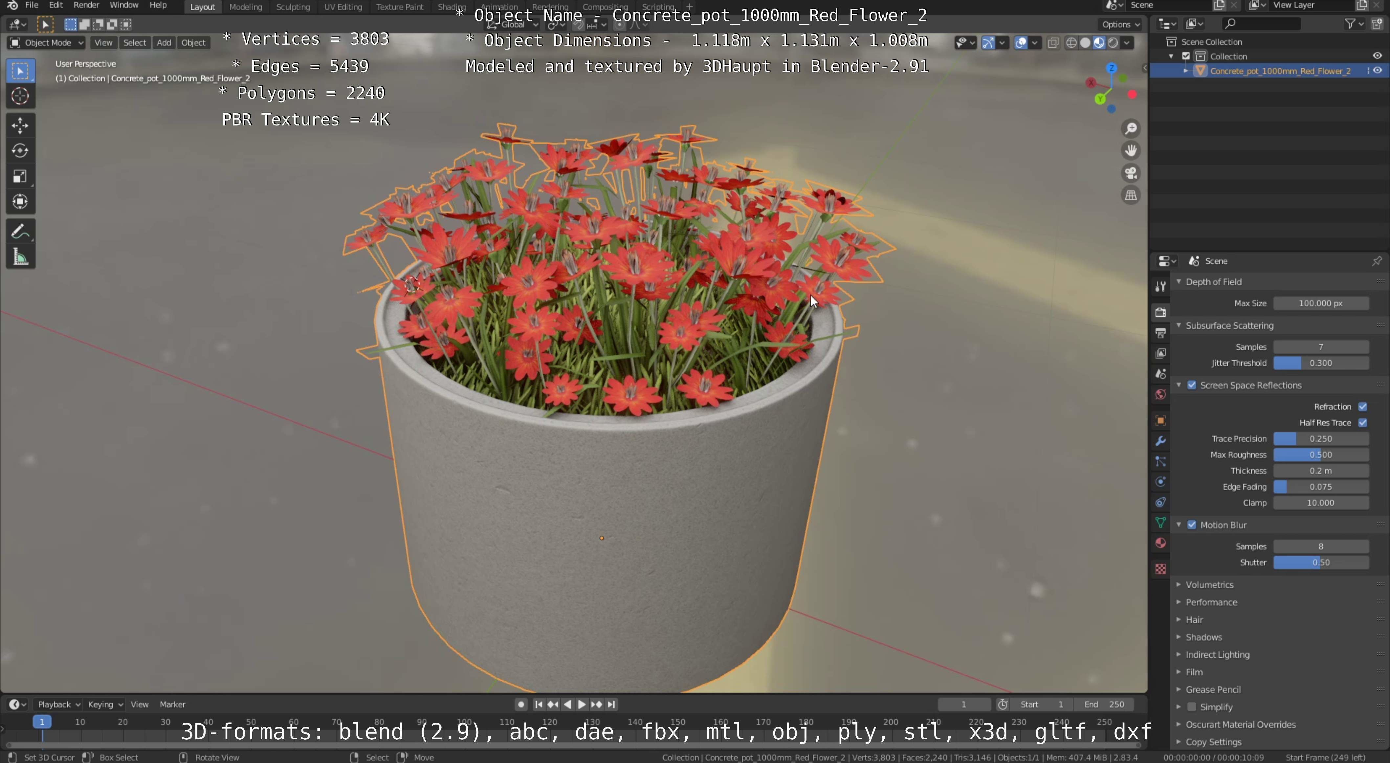1390x763 pixels.
Task: Hide Collection with its eye icon
Action: pyautogui.click(x=1377, y=56)
